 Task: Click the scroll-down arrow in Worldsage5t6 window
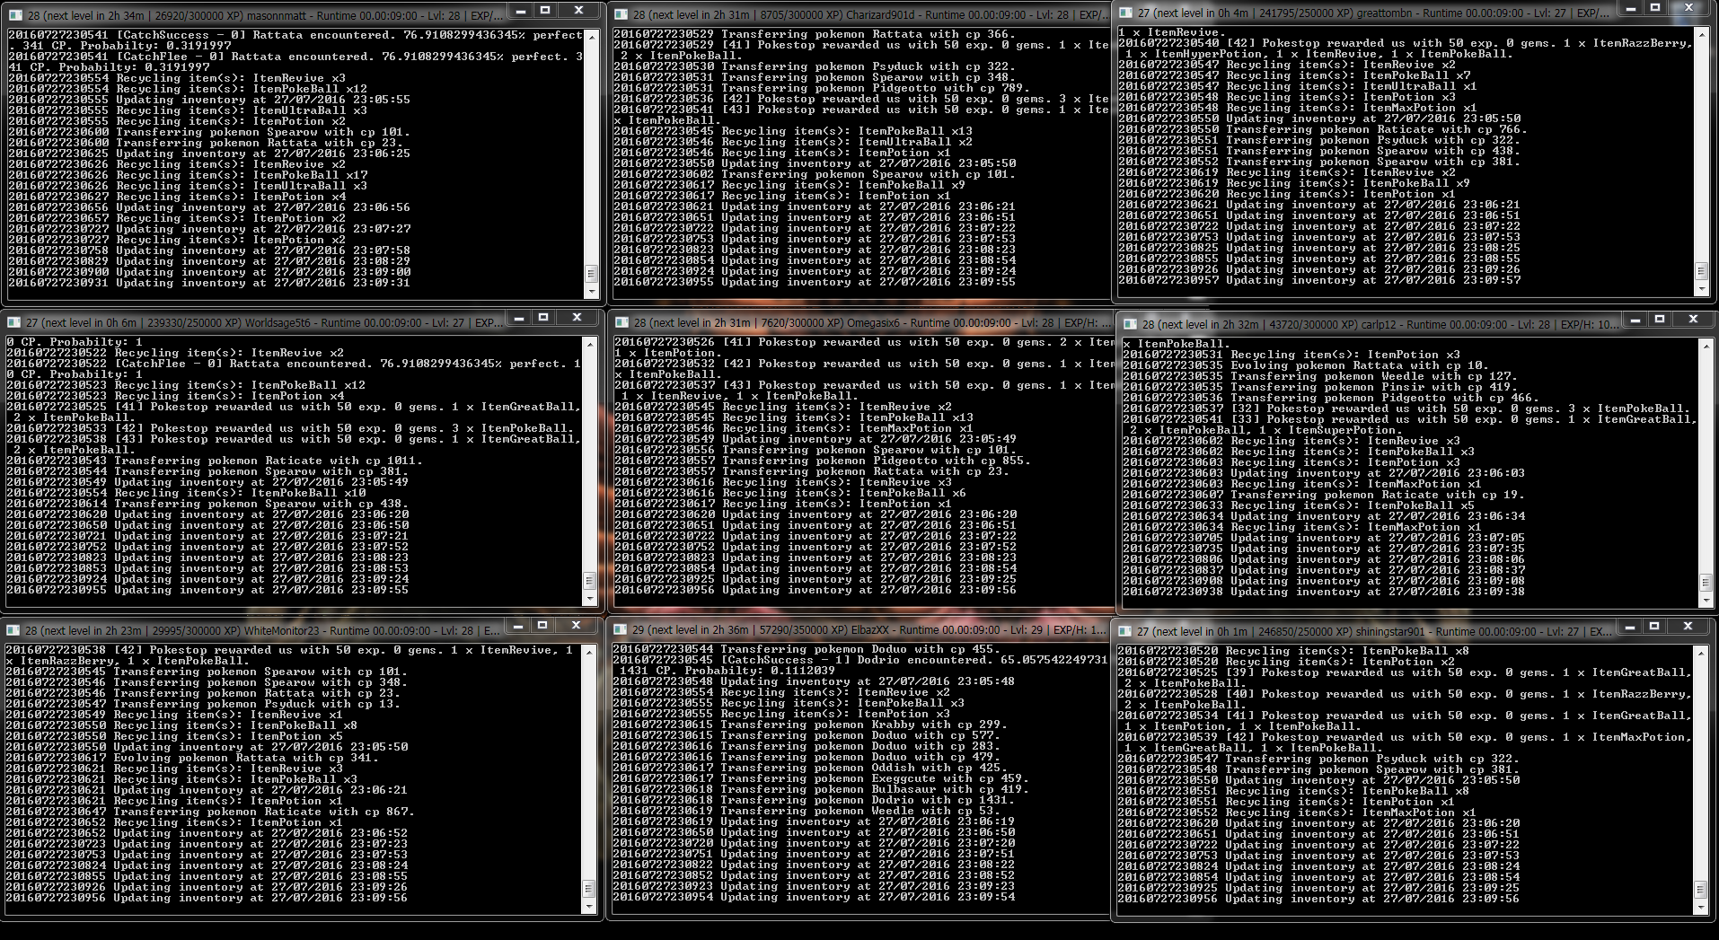coord(590,598)
